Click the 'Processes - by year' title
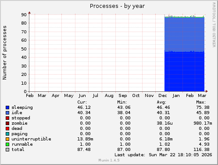 tap(117, 6)
